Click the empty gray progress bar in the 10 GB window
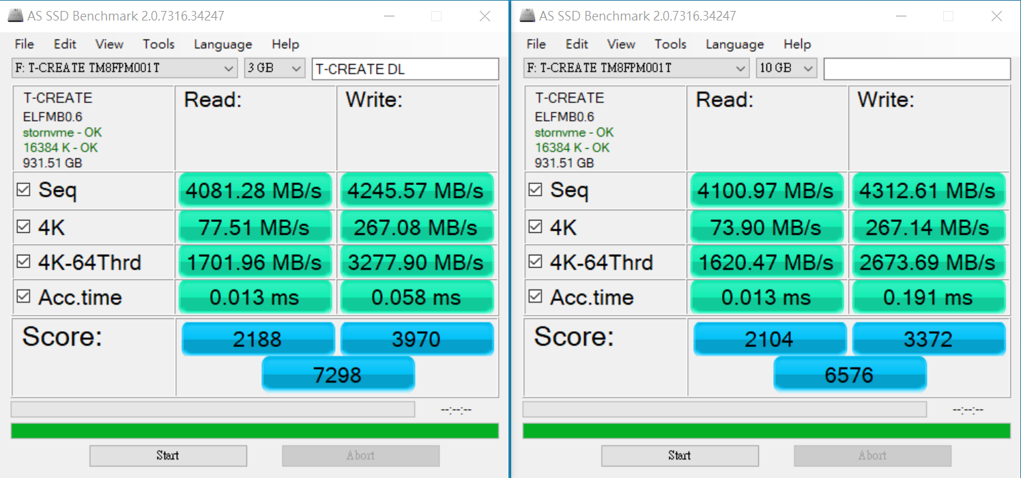 [725, 409]
